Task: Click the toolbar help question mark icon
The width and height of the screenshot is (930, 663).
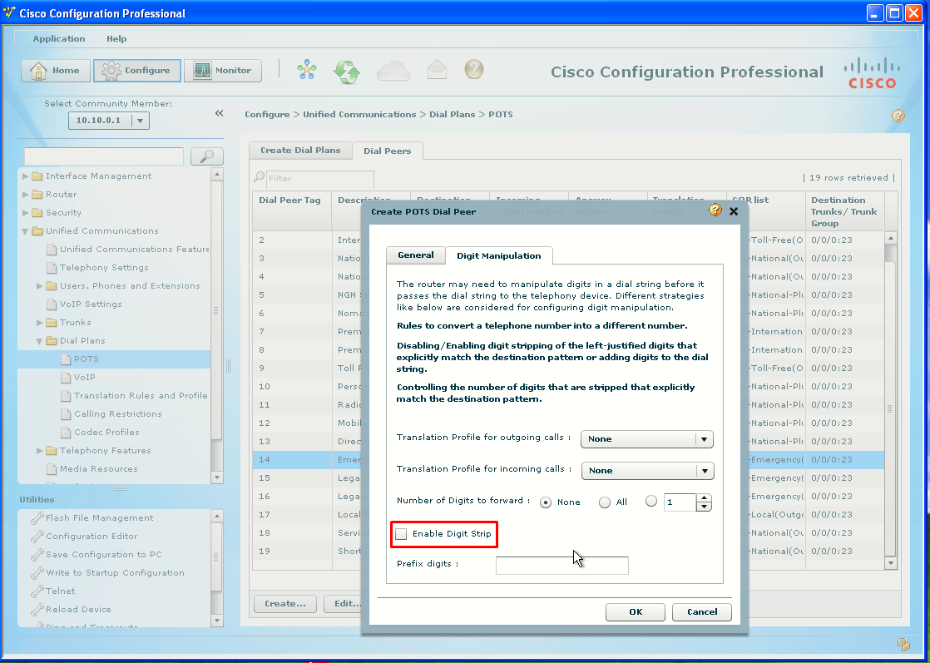Action: point(474,69)
